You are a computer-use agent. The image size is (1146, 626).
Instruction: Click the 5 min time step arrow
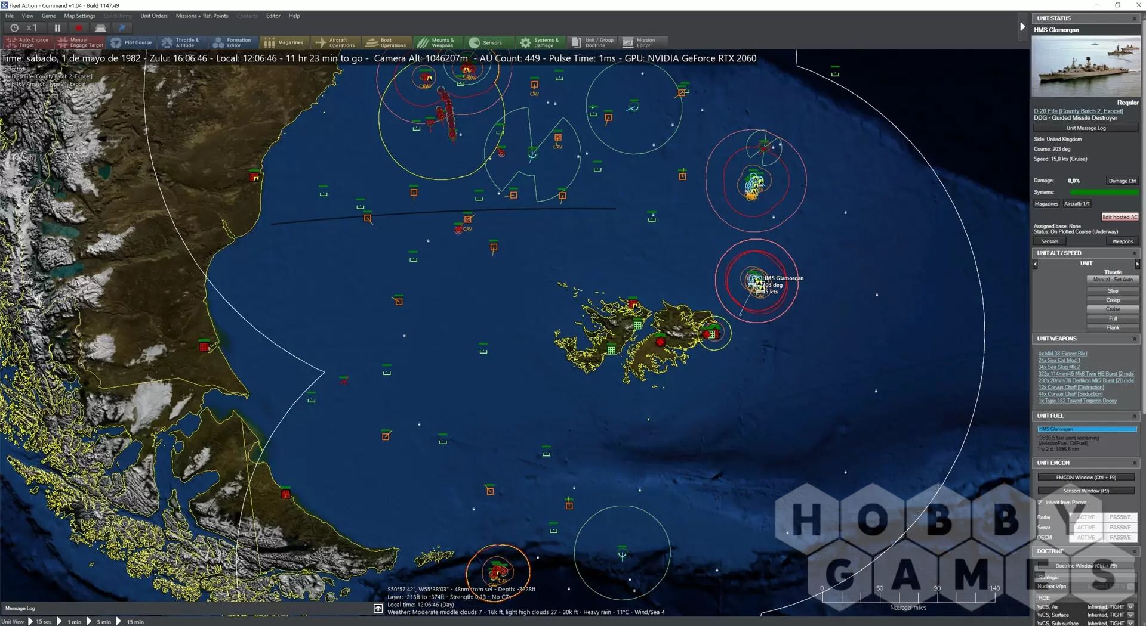pos(89,621)
